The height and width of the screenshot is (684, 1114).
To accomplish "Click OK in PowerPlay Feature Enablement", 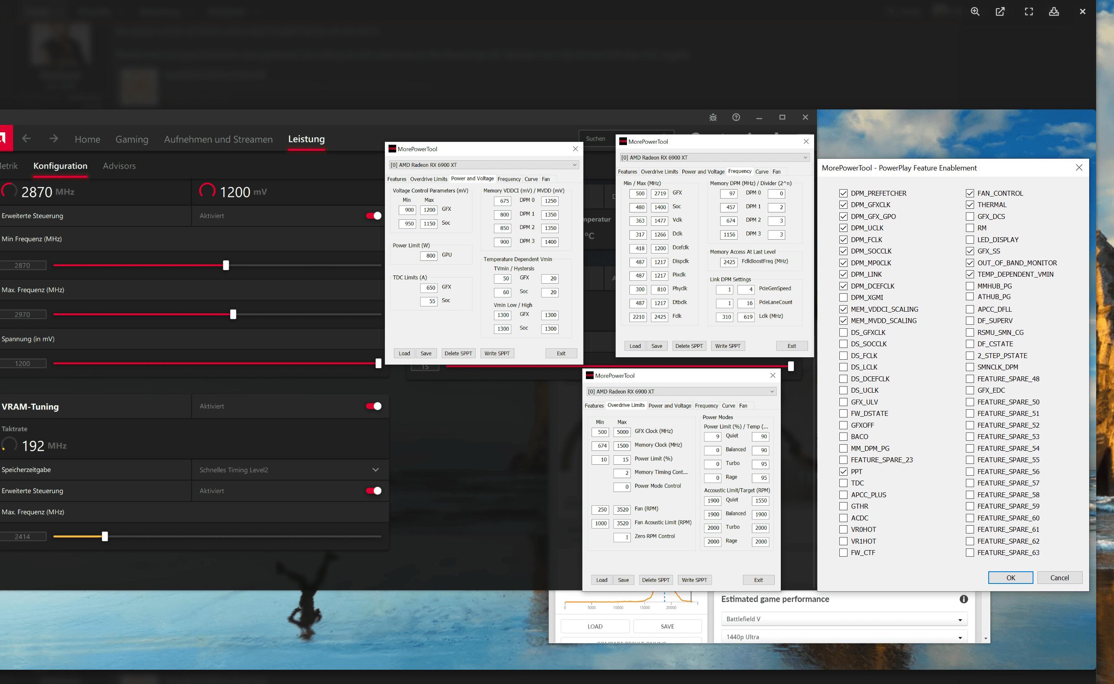I will 1010,578.
